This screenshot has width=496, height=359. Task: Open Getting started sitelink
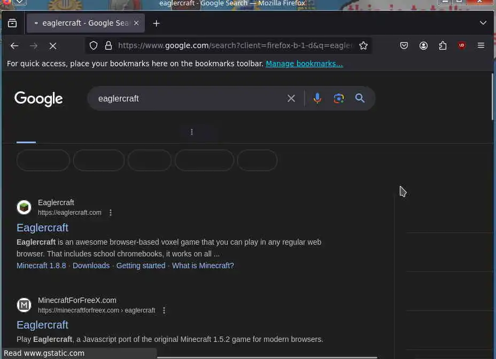pyautogui.click(x=141, y=266)
